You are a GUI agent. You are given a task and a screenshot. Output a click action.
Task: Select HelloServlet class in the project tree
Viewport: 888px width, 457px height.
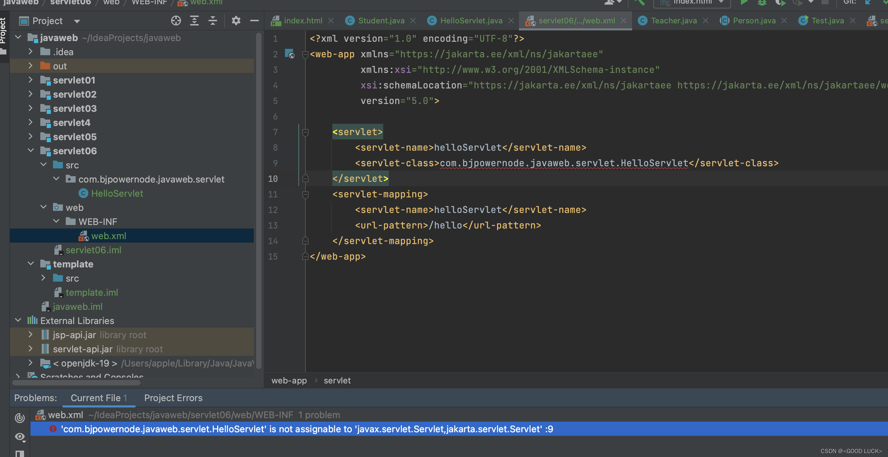coord(117,193)
